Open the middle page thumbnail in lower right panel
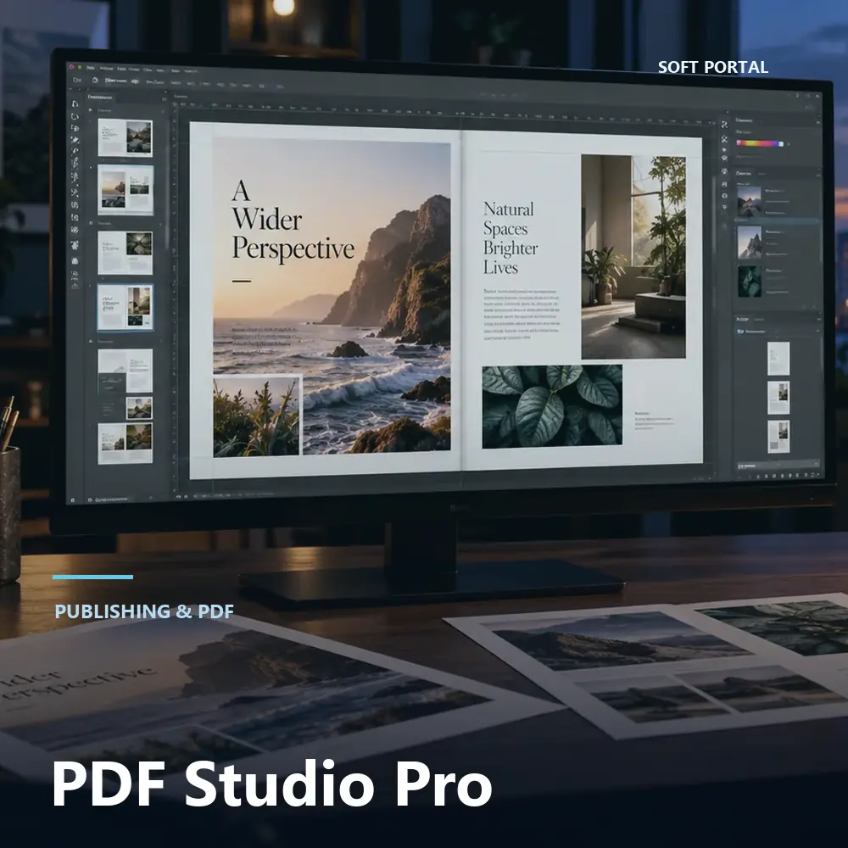 click(778, 398)
